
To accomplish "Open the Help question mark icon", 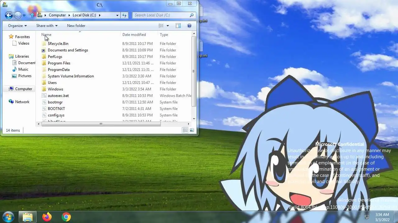I will click(189, 26).
